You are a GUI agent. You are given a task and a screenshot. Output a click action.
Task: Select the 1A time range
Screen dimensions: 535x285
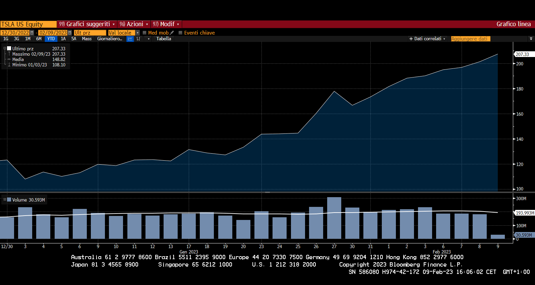(63, 39)
